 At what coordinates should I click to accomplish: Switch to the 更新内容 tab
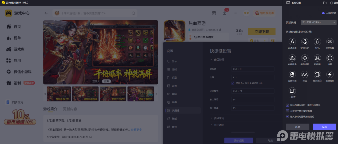(70, 109)
